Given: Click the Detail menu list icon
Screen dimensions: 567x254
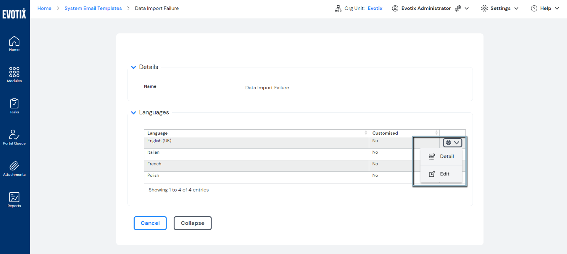Looking at the screenshot, I should (x=432, y=157).
